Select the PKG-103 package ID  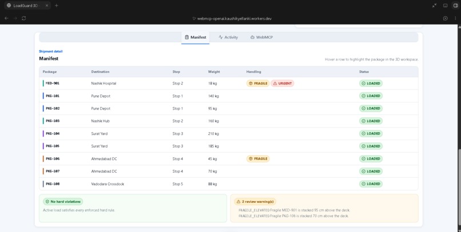pos(53,121)
